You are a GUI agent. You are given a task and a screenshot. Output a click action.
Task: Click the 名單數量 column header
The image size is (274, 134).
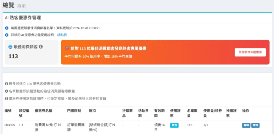[192, 113]
